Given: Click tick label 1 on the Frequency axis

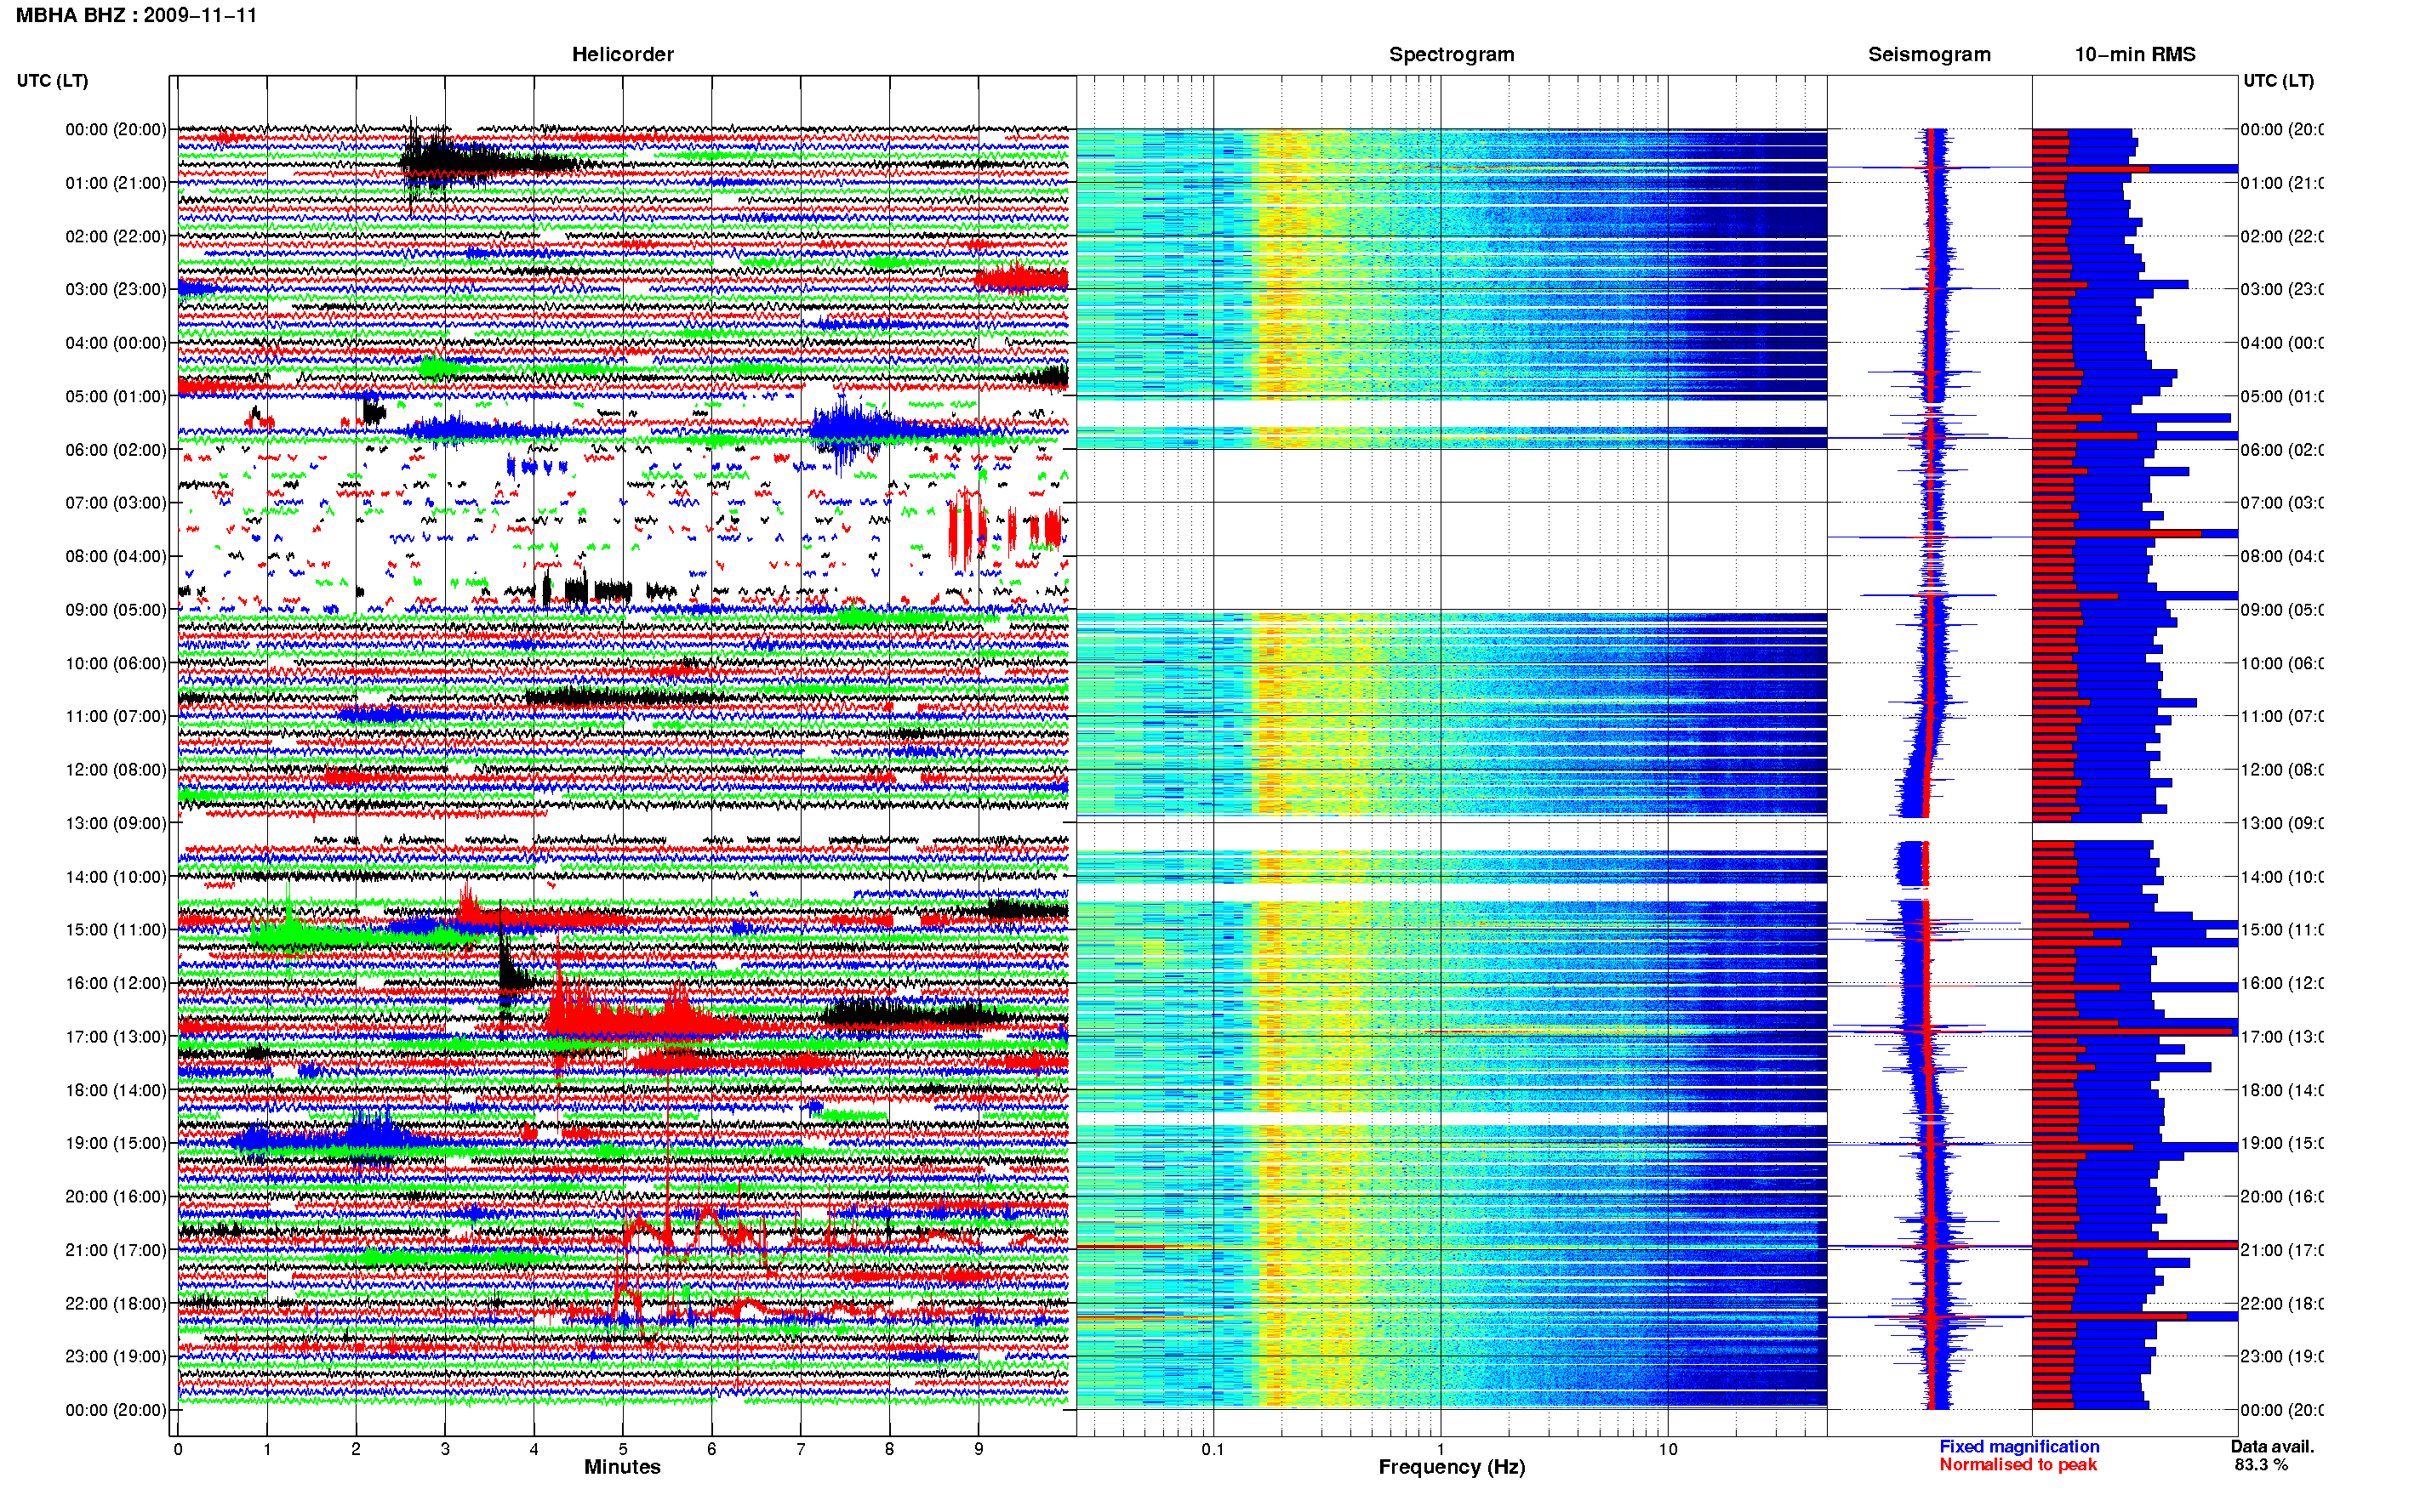Looking at the screenshot, I should 1441,1449.
